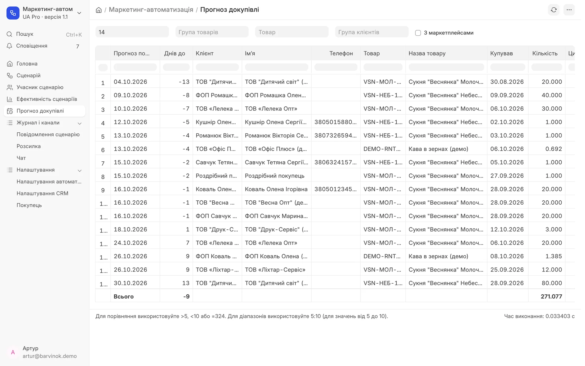Viewport: 585px width, 366px height.
Task: Open the three-dots more options menu
Action: pyautogui.click(x=569, y=10)
